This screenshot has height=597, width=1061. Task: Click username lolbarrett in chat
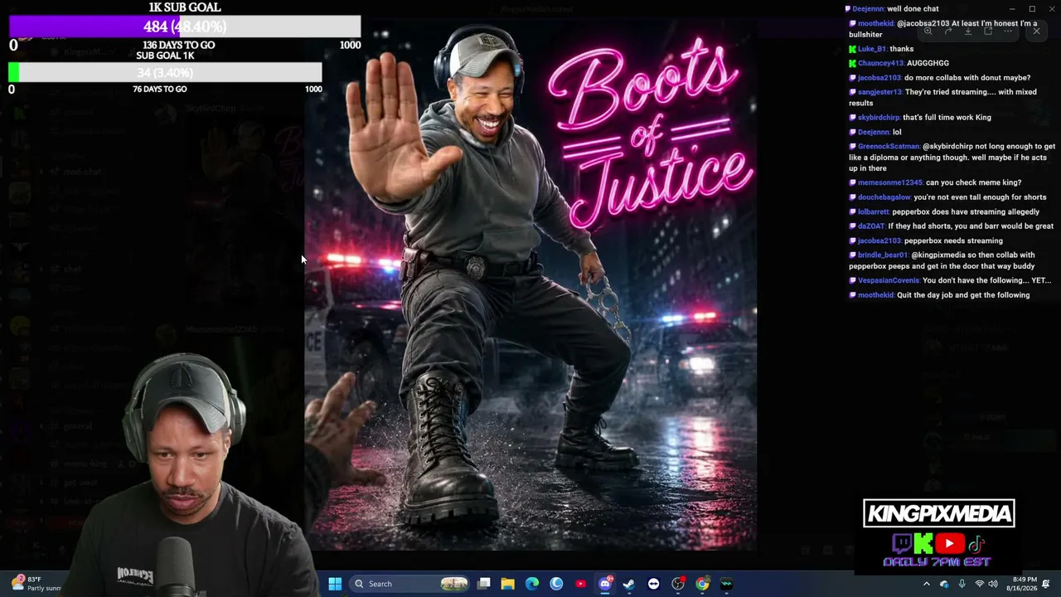point(874,212)
